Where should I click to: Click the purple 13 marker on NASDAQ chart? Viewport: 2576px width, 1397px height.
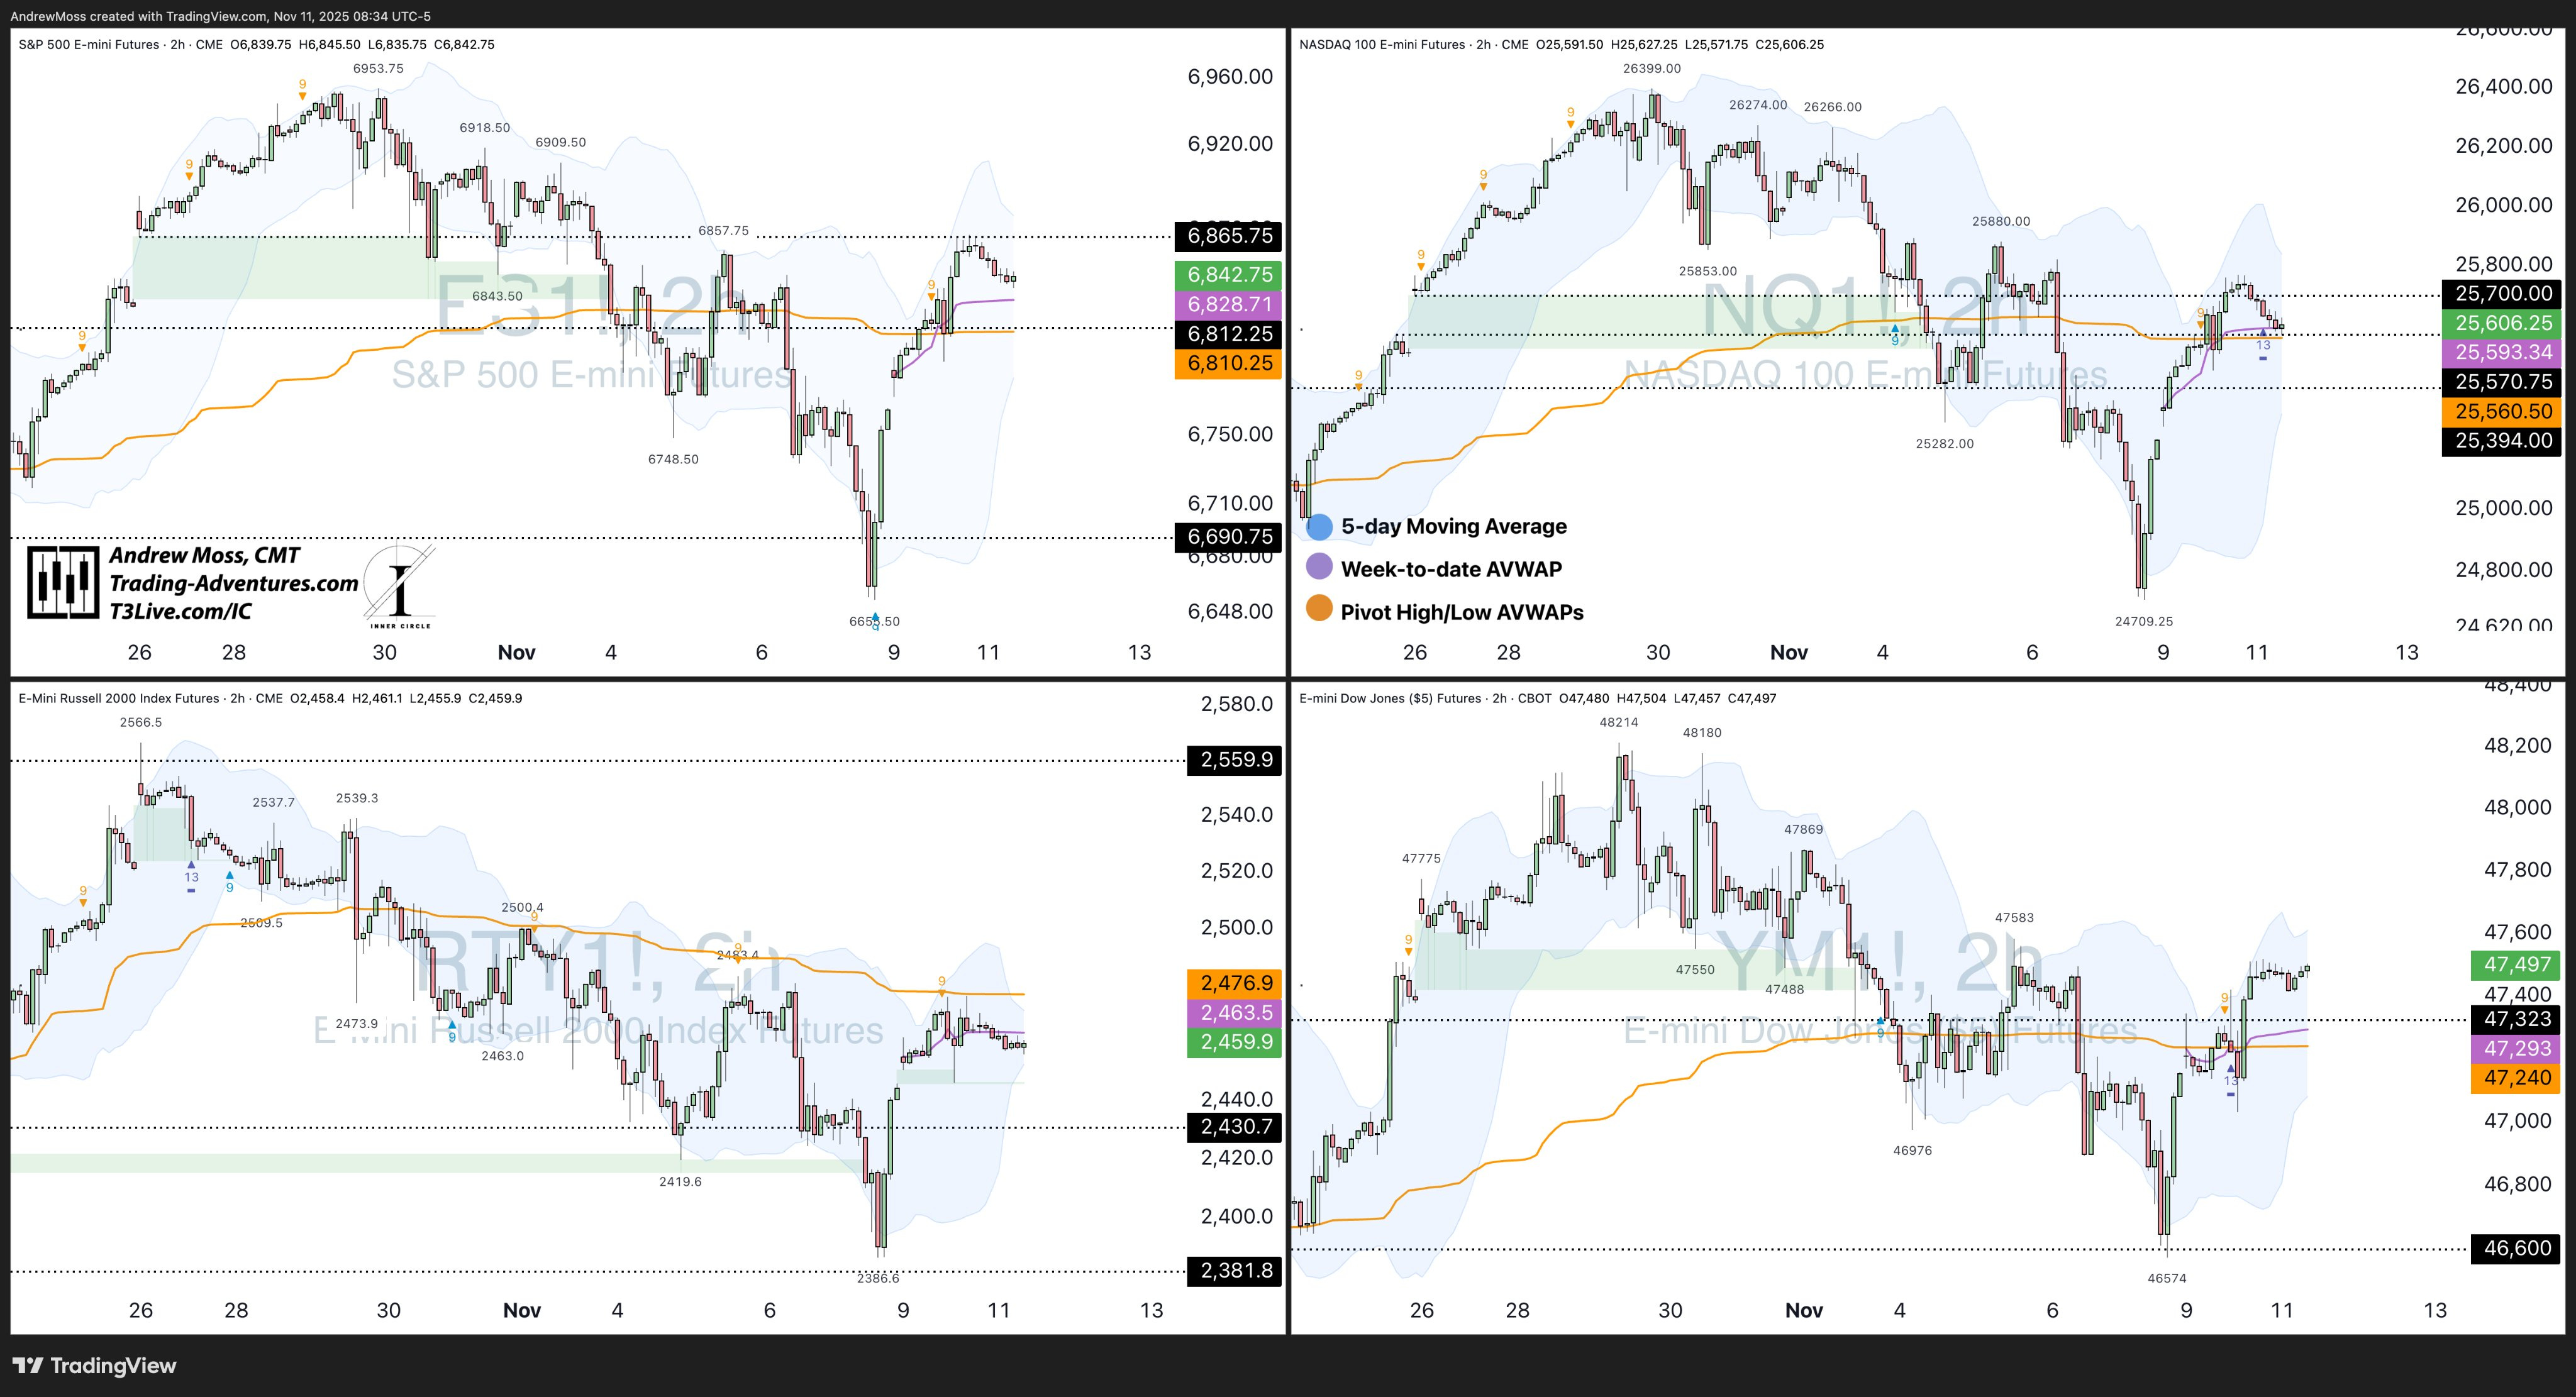pos(2263,344)
